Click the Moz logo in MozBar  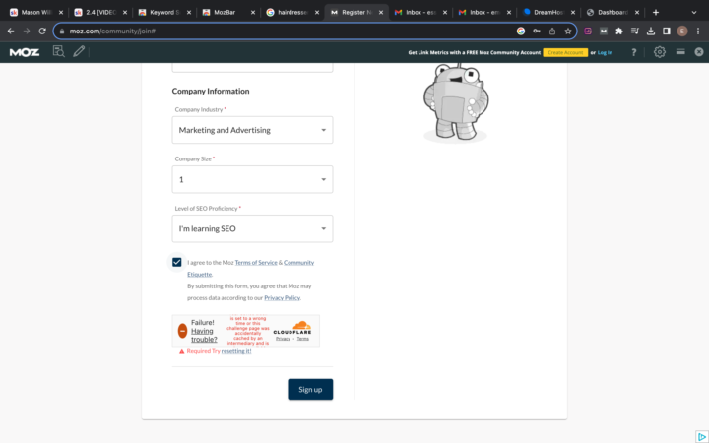(x=24, y=52)
